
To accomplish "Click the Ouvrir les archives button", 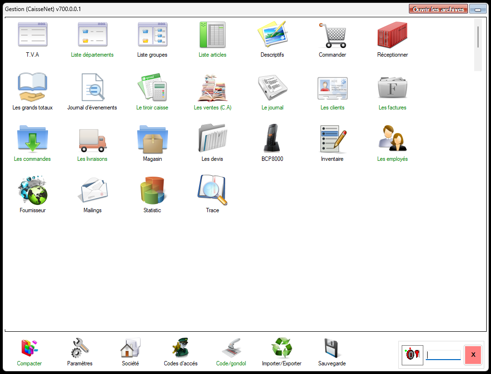I will click(438, 9).
